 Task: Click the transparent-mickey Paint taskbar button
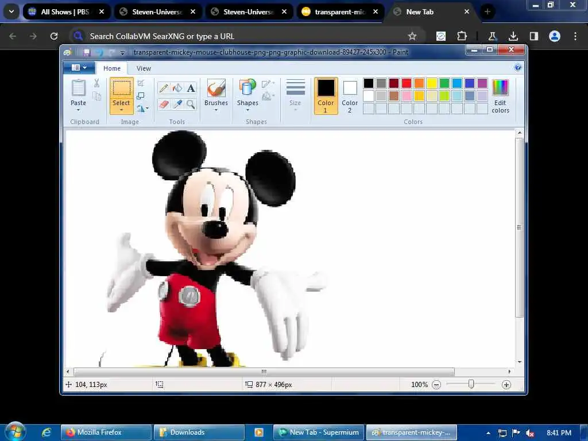pos(411,432)
